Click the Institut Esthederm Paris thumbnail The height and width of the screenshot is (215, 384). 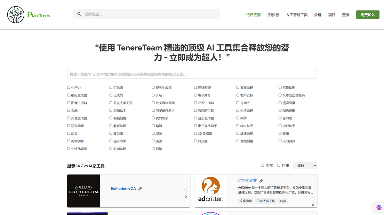[x=84, y=191]
